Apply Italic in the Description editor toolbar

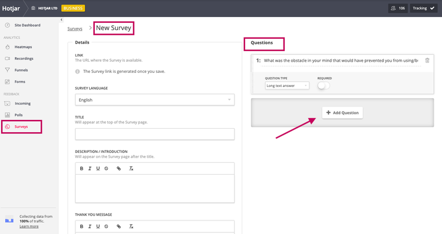90,169
